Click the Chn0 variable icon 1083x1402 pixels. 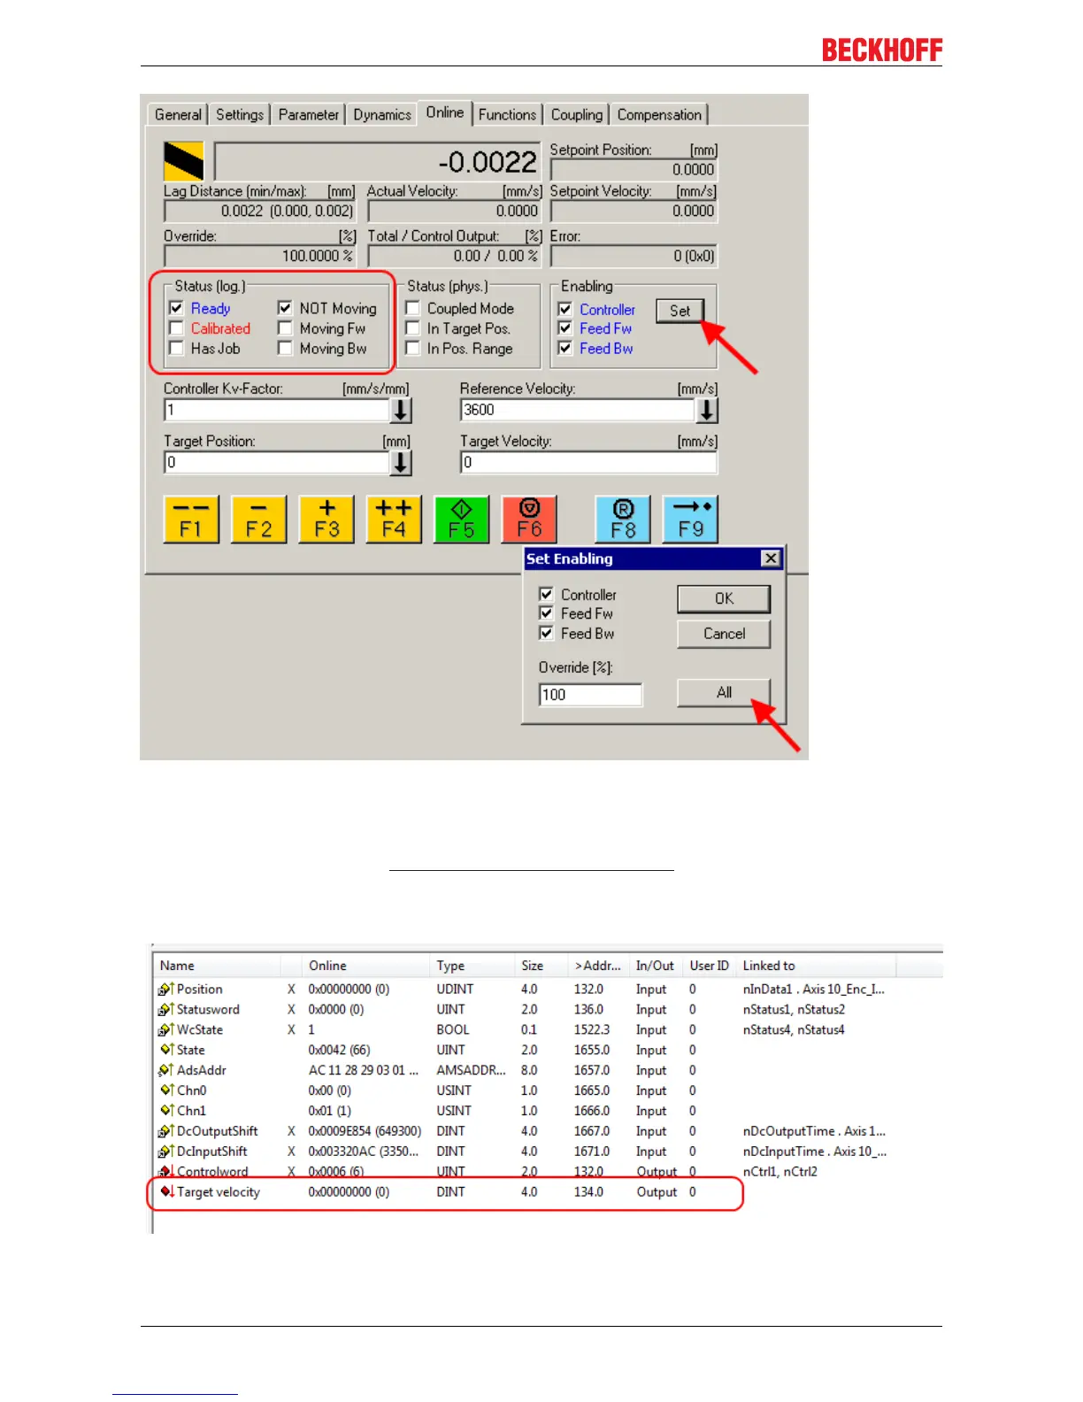click(167, 1090)
